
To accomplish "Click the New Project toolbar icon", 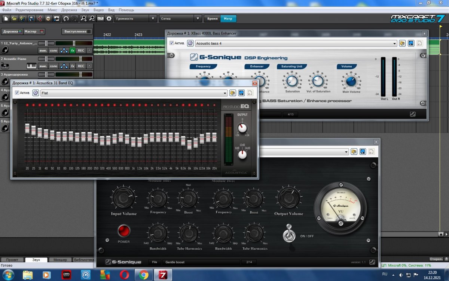I will click(x=6, y=18).
